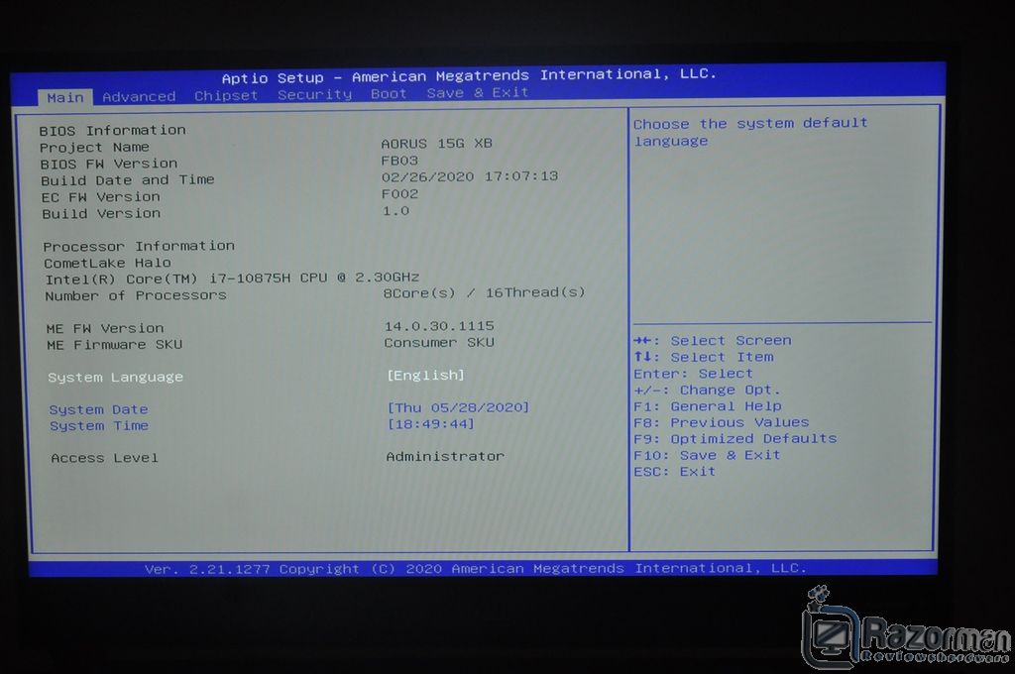This screenshot has width=1015, height=674.
Task: Click the Processor Information heading
Action: pyautogui.click(x=139, y=247)
